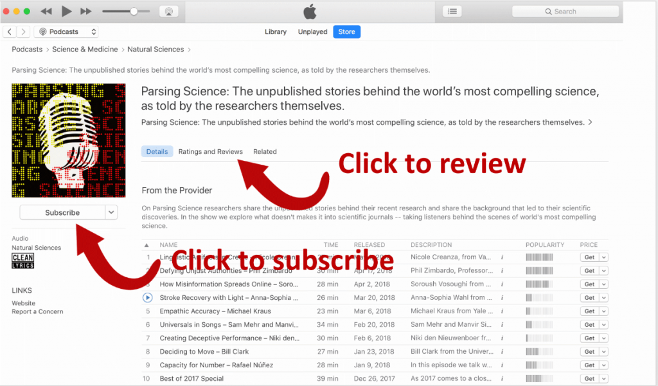Open Get dropdown for Stroke Recovery episode

point(604,297)
